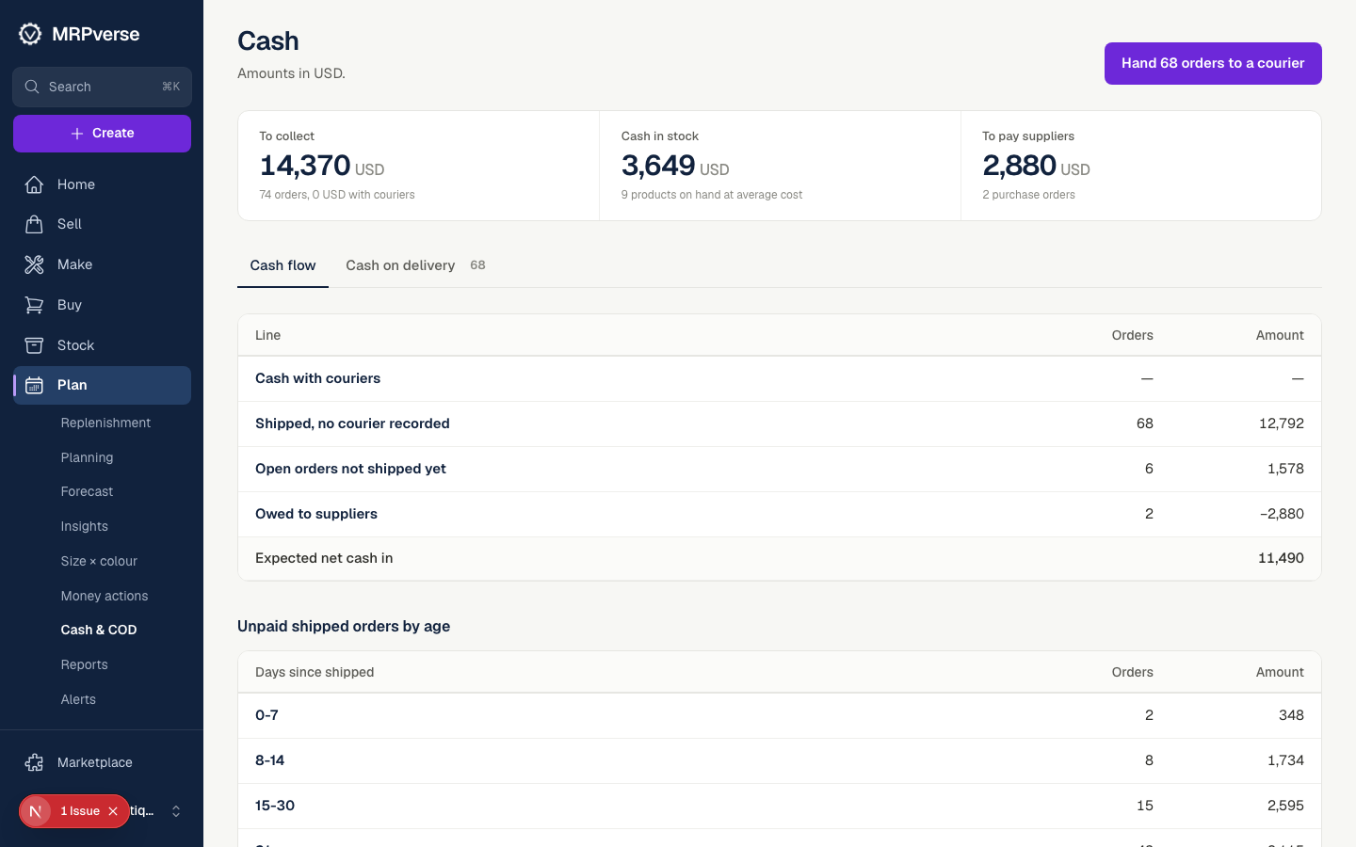Click the Create button label
Screen dimensions: 1356x847
tap(113, 134)
